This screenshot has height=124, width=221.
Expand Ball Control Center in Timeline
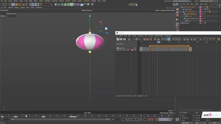(116, 50)
